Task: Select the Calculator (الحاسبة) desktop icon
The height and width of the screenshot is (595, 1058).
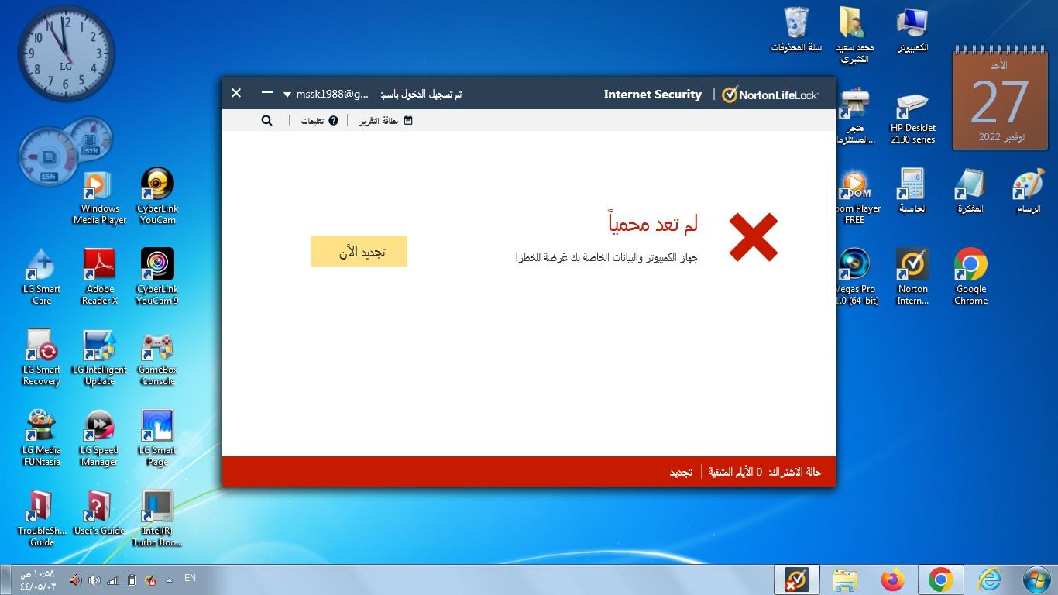Action: click(912, 191)
